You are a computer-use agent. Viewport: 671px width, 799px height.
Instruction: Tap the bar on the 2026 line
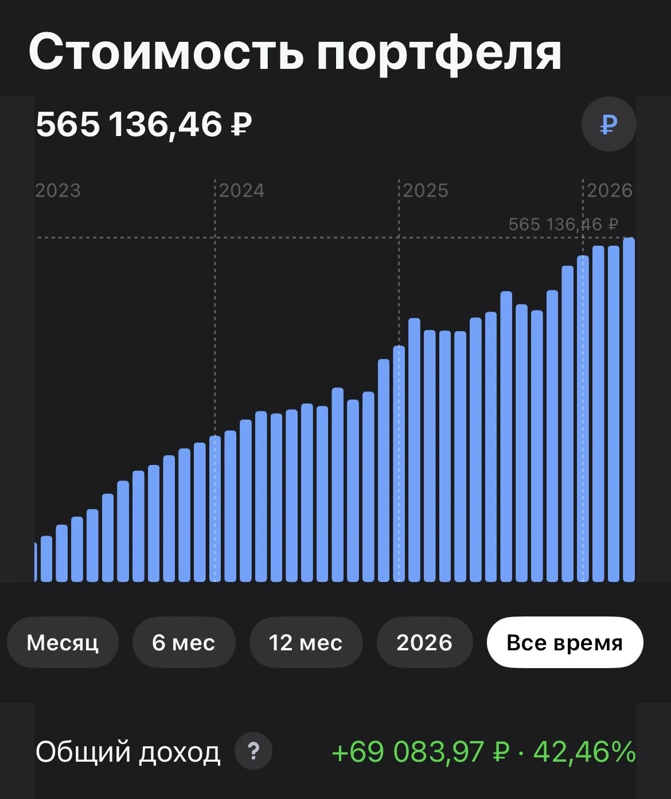click(583, 418)
